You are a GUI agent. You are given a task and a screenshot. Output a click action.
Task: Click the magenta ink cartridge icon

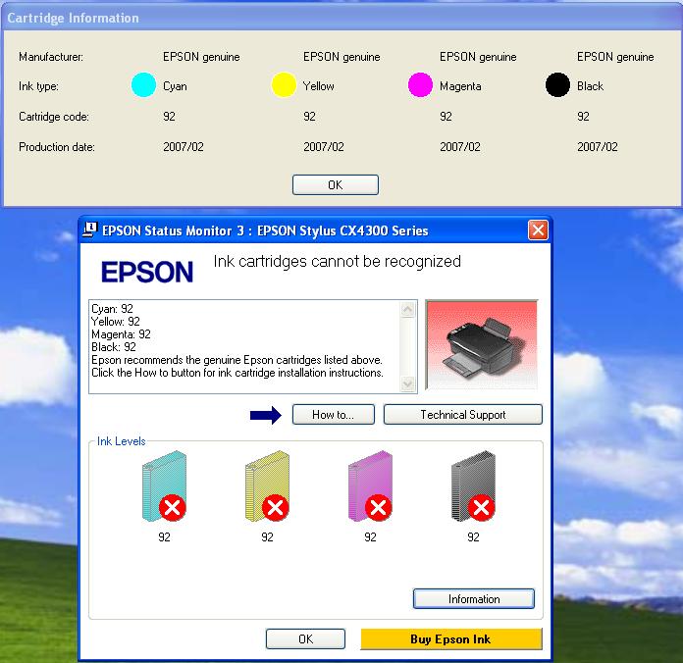[370, 485]
